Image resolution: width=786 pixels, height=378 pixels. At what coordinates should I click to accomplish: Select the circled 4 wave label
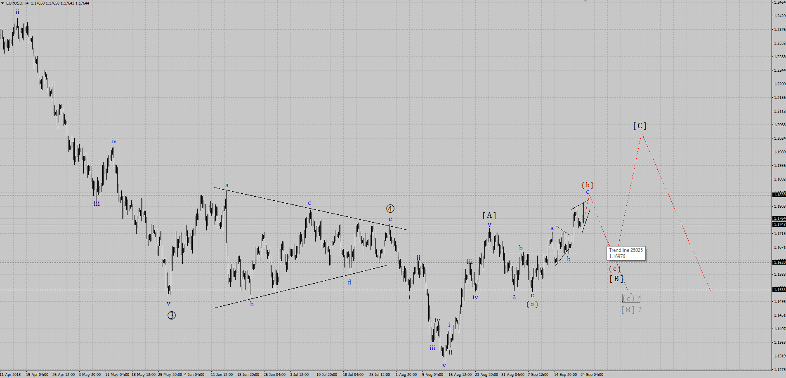tap(390, 209)
